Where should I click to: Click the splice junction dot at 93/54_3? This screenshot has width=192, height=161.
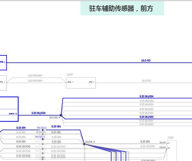(84, 144)
